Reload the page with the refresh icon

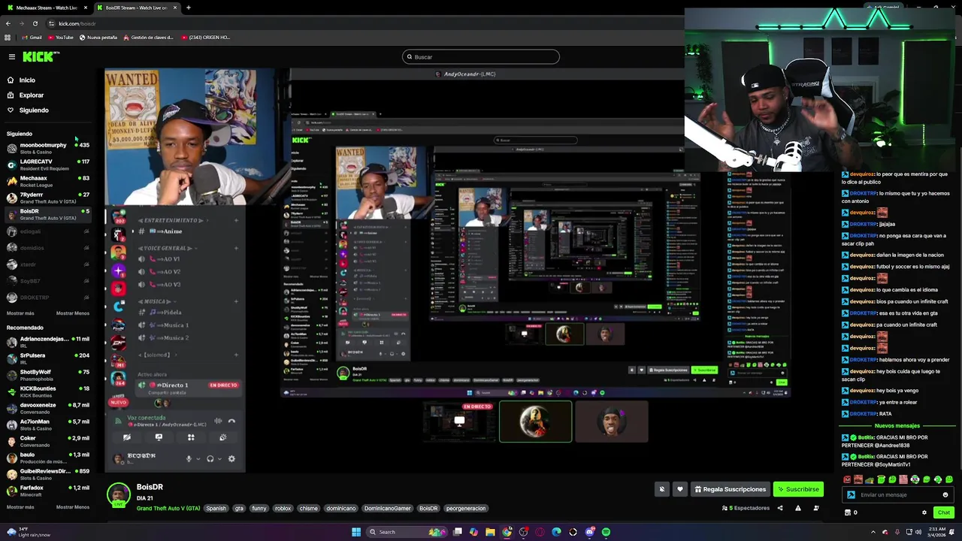35,23
